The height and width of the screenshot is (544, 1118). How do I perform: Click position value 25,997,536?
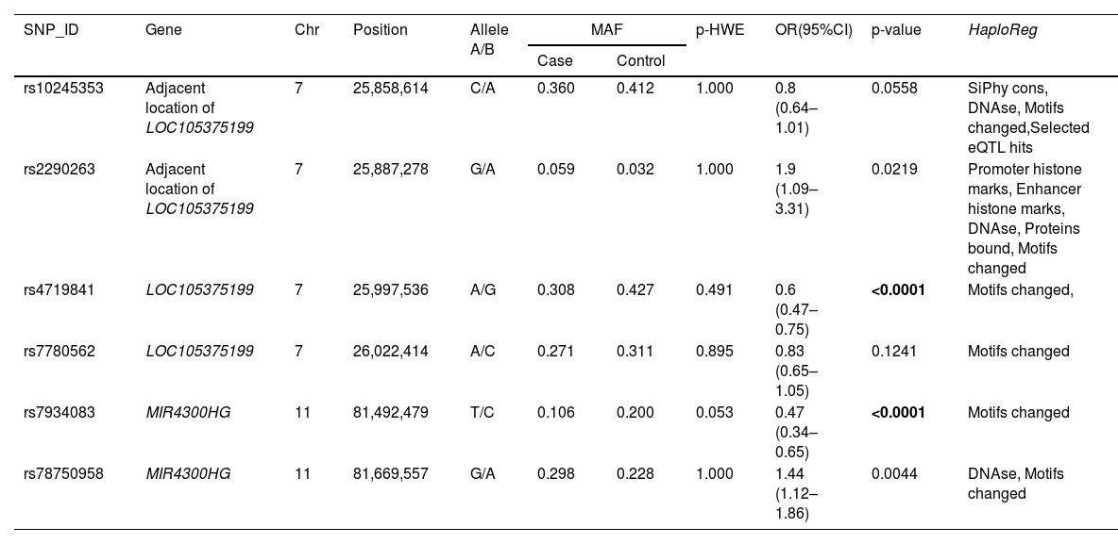tap(391, 290)
